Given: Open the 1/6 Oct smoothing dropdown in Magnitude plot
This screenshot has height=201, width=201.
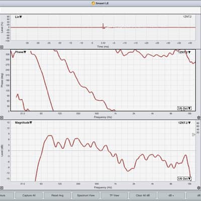Looking at the screenshot, I should click(x=184, y=178).
